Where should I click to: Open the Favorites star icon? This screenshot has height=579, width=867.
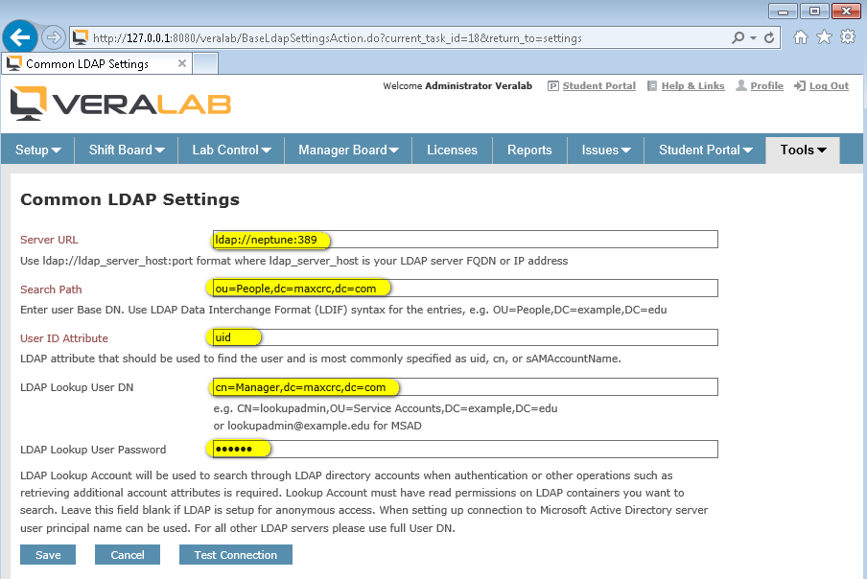pyautogui.click(x=824, y=37)
